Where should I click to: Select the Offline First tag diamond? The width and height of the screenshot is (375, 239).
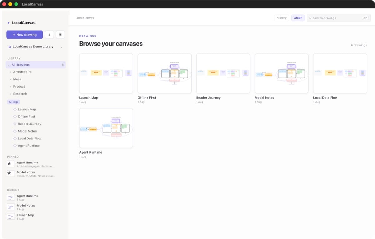pyautogui.click(x=15, y=116)
